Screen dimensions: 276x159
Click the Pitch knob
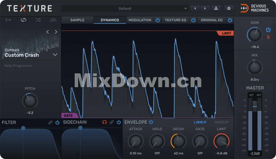30,101
